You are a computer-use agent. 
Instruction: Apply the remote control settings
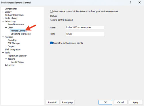tap(136, 102)
